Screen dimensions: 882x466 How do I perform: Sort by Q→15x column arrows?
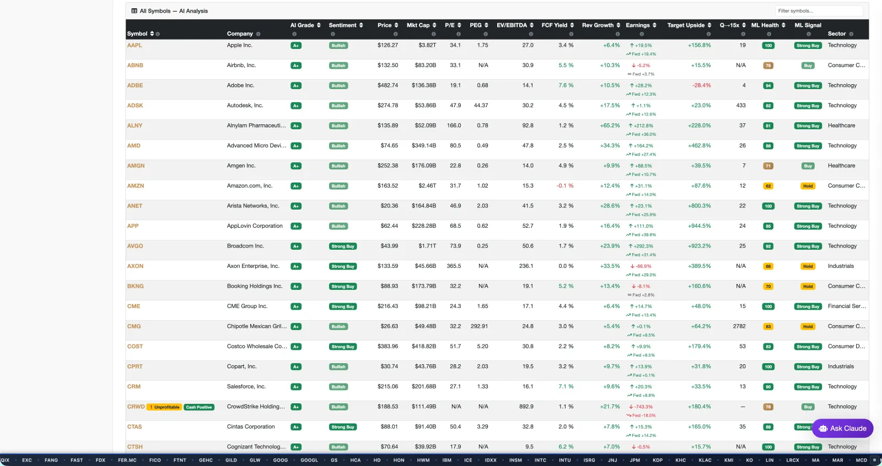coord(744,25)
